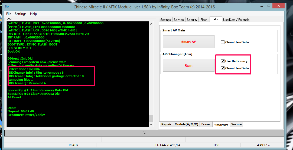The height and width of the screenshot is (150, 293).
Task: Click the log vertical scrollbar thumb
Action: pyautogui.click(x=151, y=118)
